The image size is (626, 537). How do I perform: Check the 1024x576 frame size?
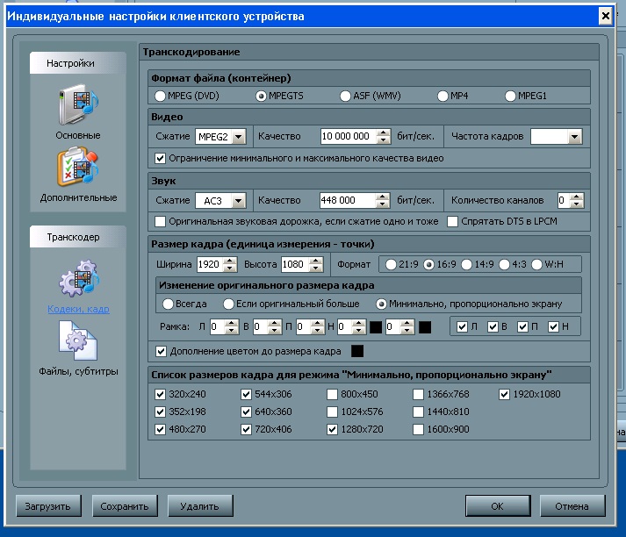[332, 412]
